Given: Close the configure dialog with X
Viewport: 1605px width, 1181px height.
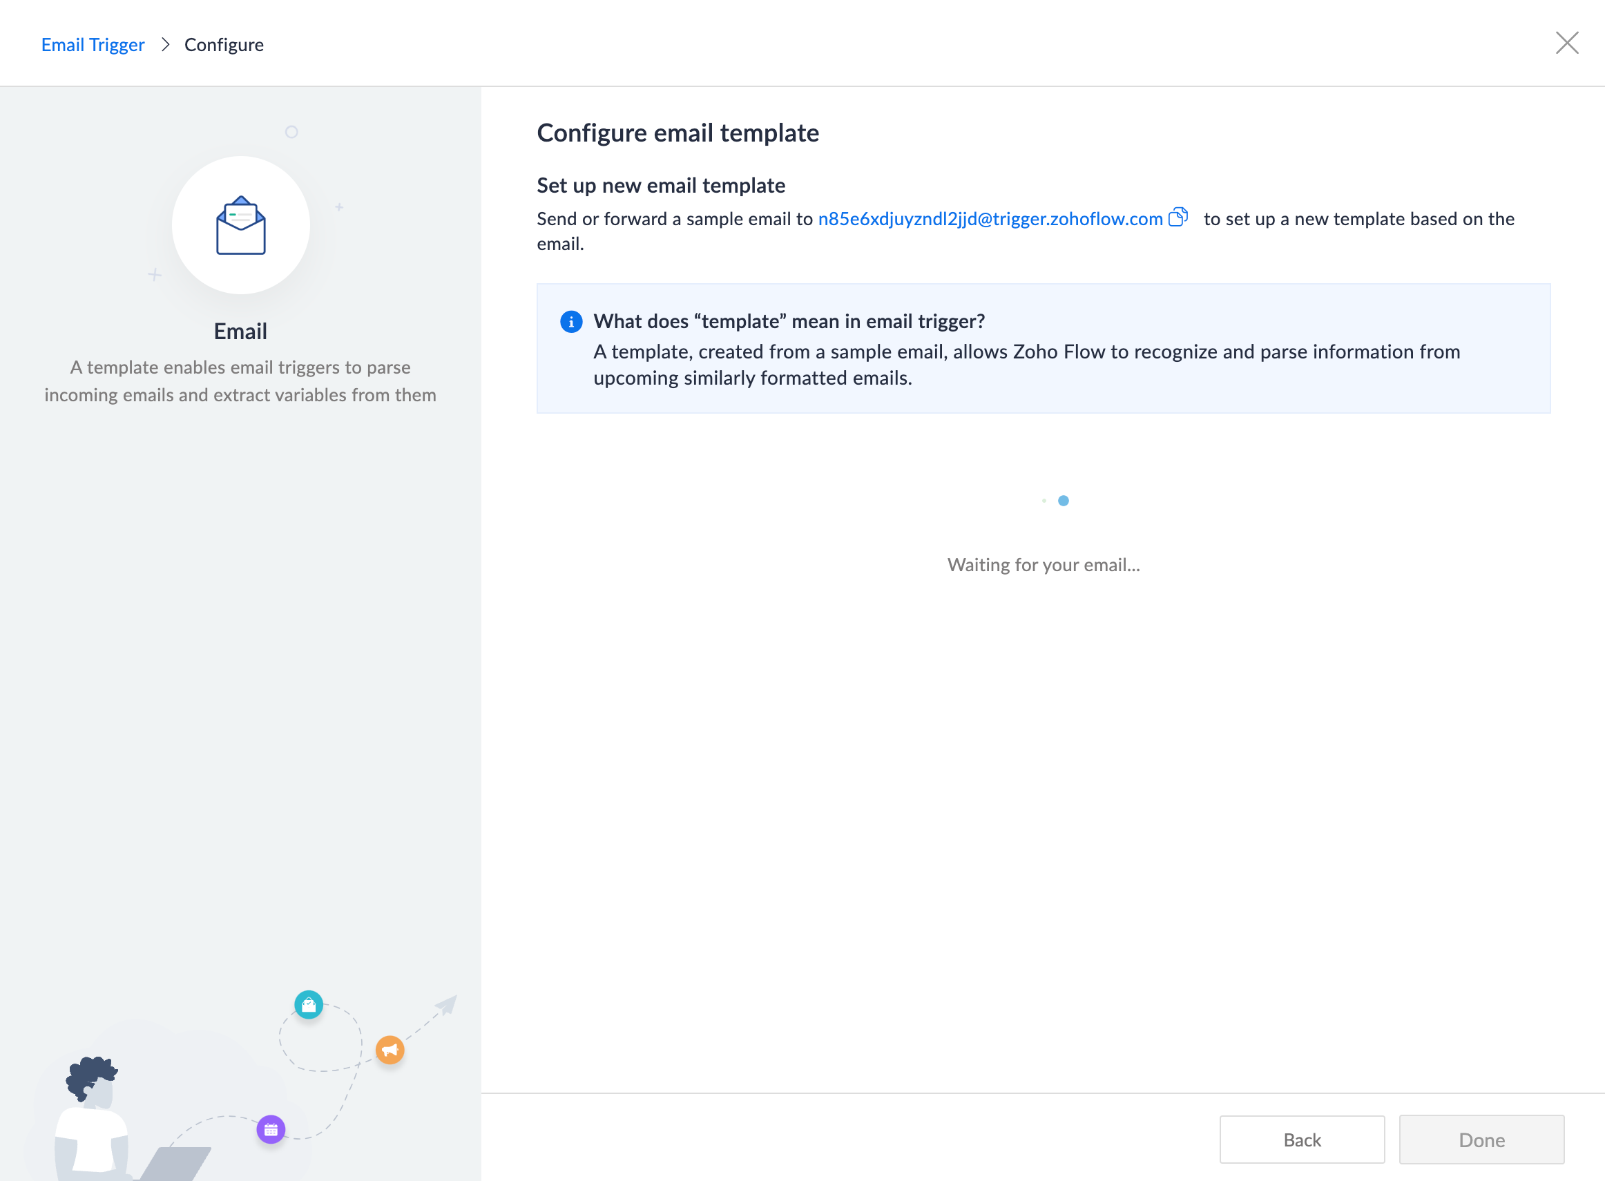Looking at the screenshot, I should (1566, 44).
